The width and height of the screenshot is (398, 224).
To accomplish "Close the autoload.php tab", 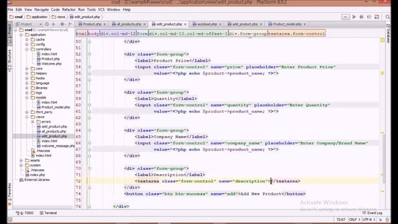I will 220,24.
